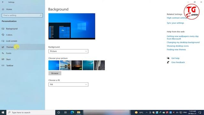Open the Themes settings page
Screen dimensions: 204x115
[x=23, y=47]
